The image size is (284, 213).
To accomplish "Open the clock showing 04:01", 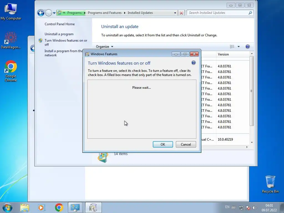I will click(269, 207).
